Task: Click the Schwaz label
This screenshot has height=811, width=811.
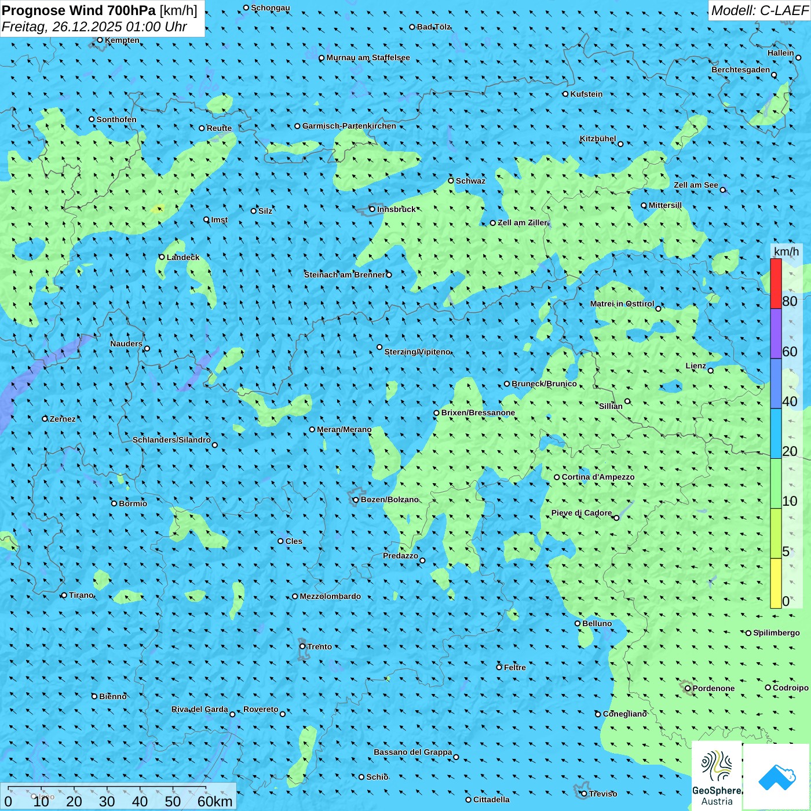Action: point(470,181)
